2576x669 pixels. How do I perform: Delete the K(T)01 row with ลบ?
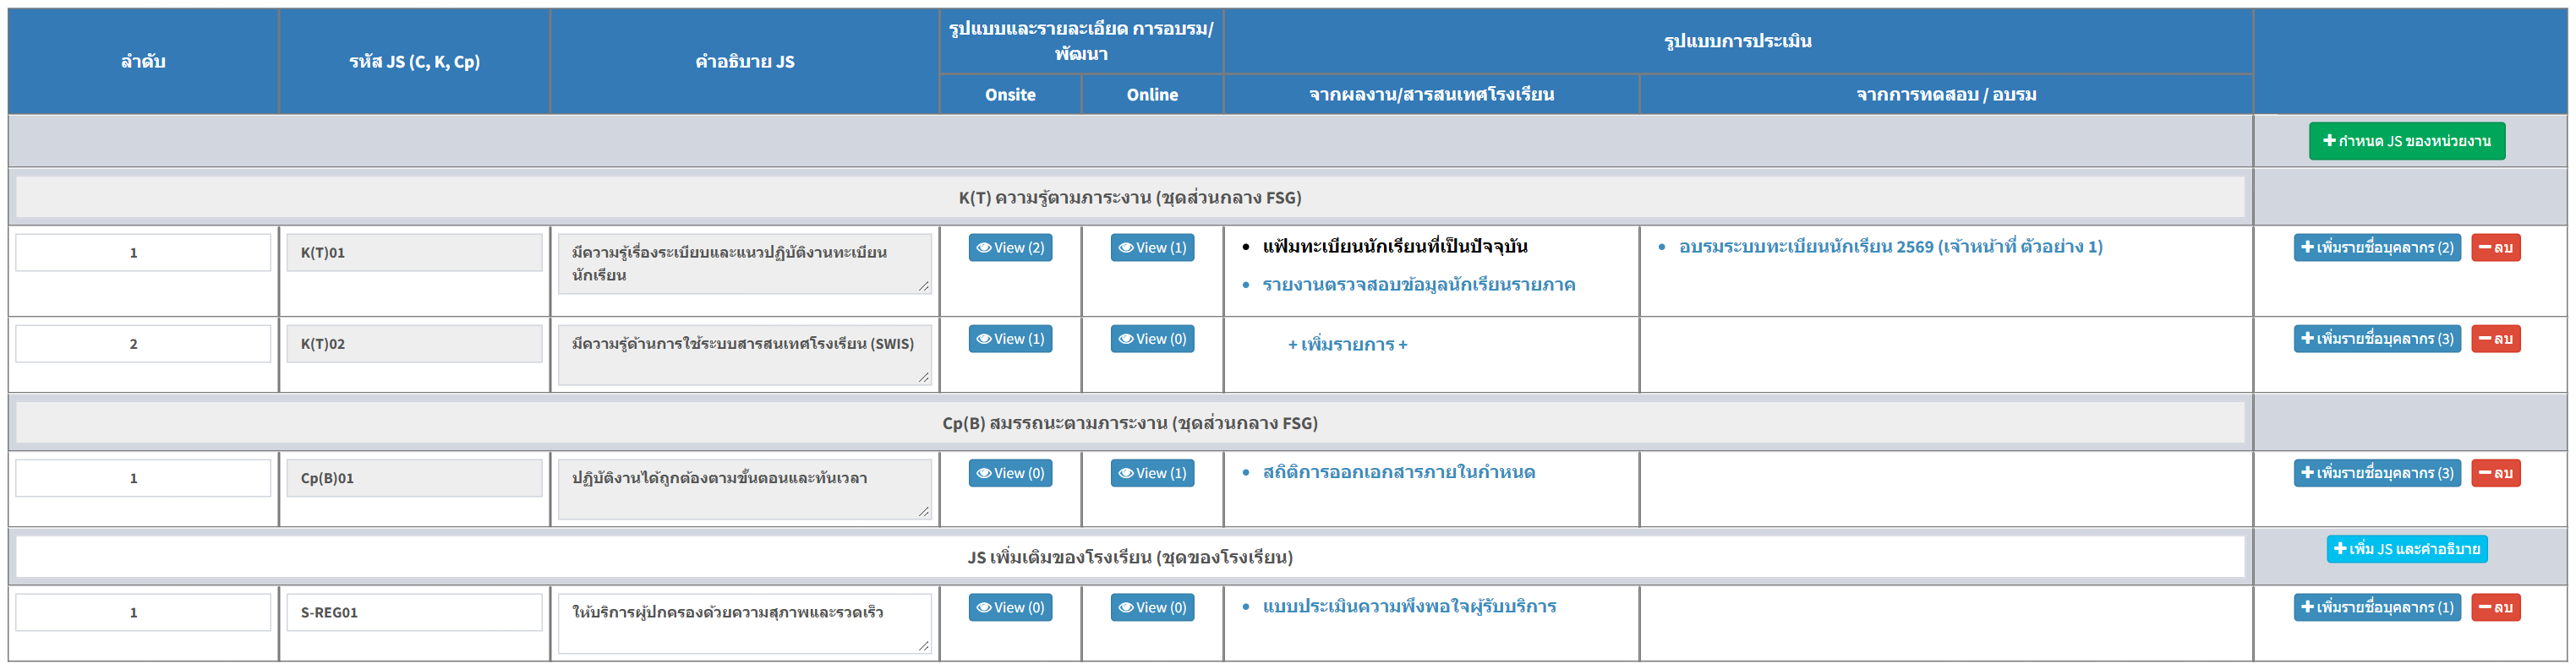pyautogui.click(x=2496, y=247)
